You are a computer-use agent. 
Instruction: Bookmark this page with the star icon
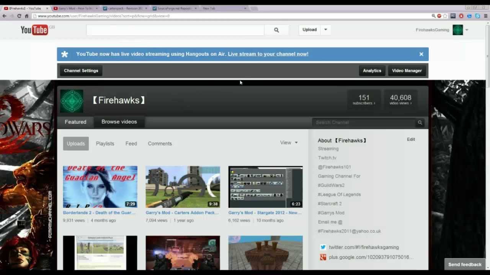click(445, 16)
